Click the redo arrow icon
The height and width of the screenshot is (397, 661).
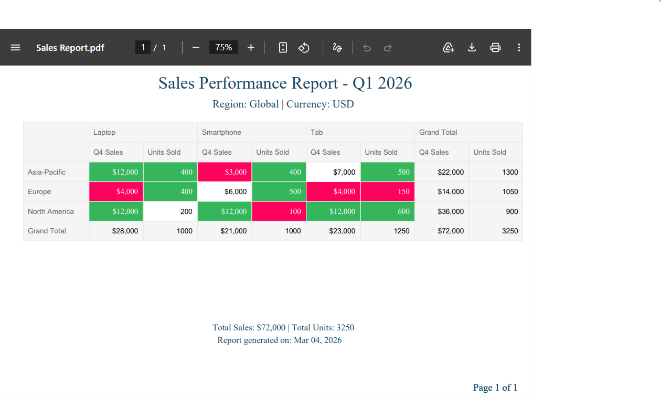click(x=388, y=48)
